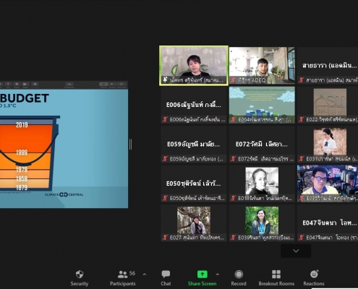This screenshot has width=358, height=289.
Task: Open the Chat bubble icon
Action: pos(166,274)
